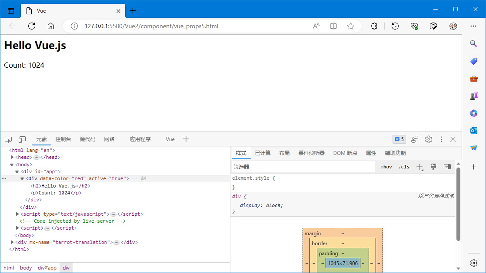Open the browser extensions menu
486x273 pixels.
point(374,26)
